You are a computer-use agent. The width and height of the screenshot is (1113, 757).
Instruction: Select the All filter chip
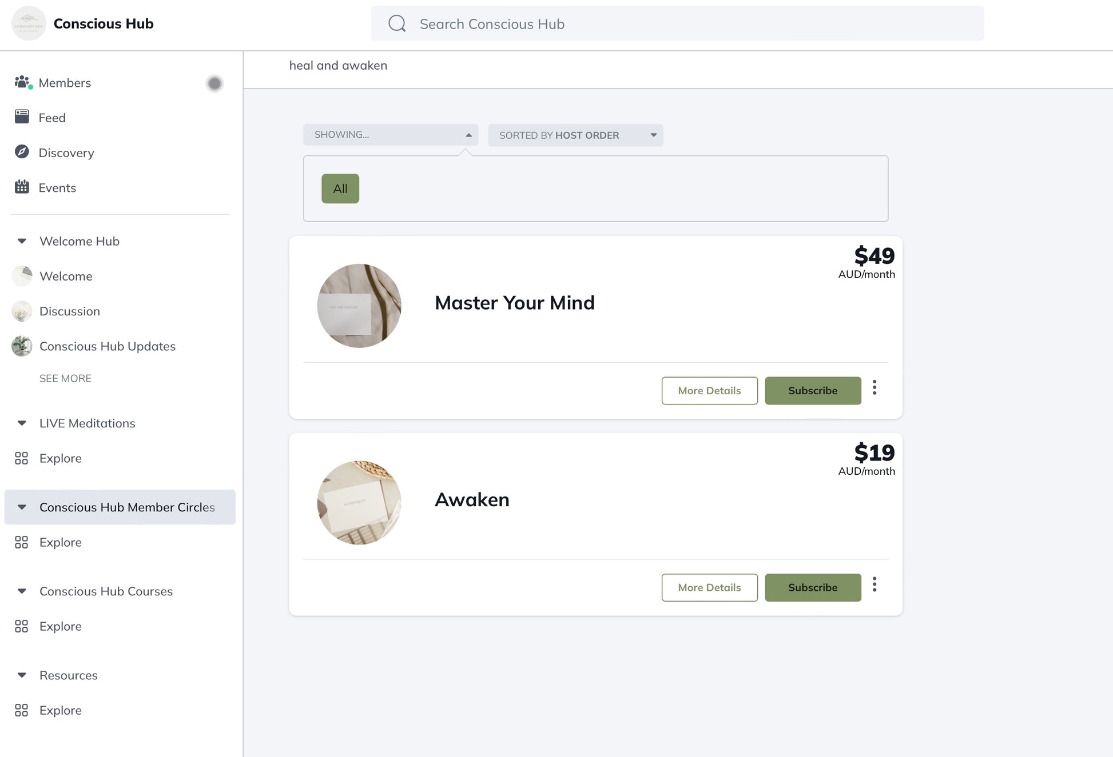[x=340, y=189]
